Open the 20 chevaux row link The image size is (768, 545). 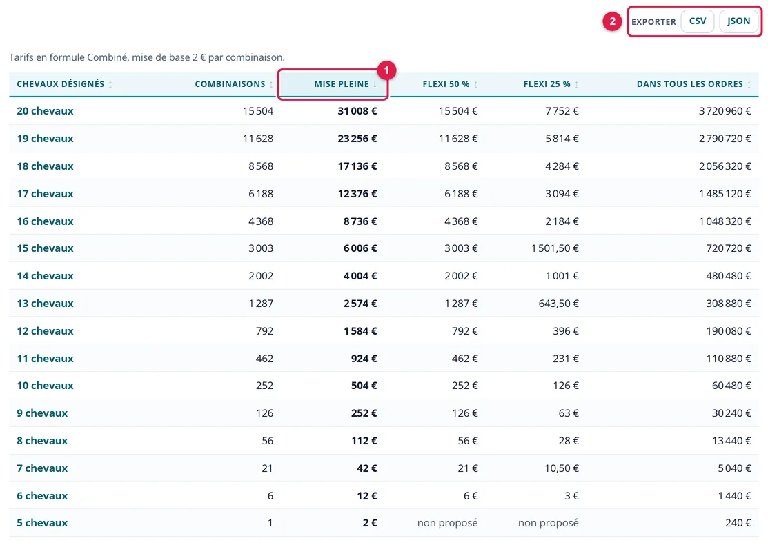(45, 111)
